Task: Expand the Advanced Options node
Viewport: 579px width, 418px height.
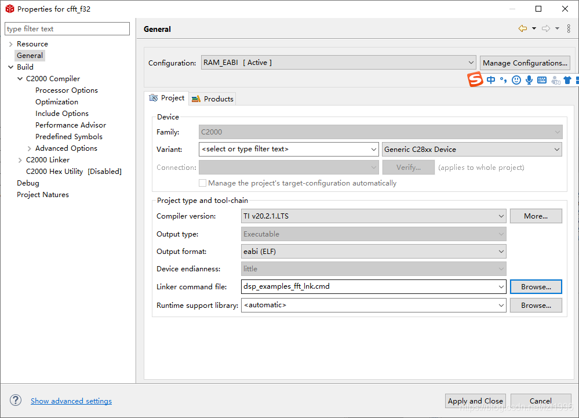Action: [x=29, y=148]
